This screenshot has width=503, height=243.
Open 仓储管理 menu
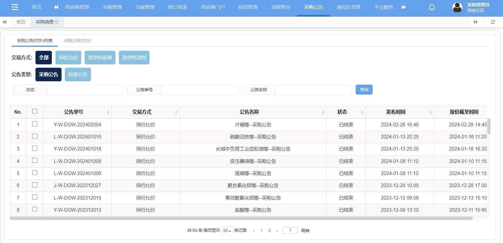pyautogui.click(x=145, y=7)
